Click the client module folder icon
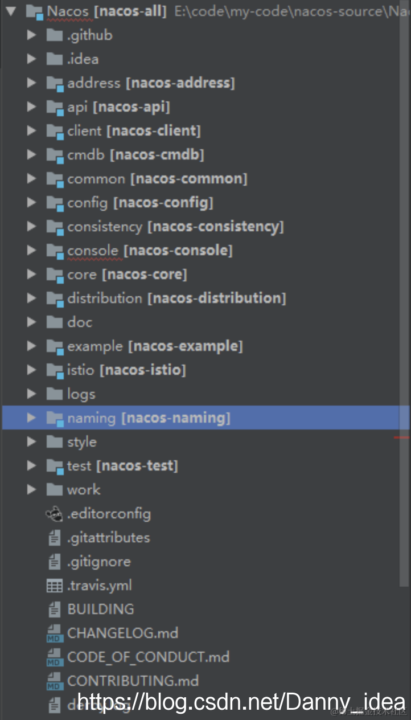Image resolution: width=411 pixels, height=720 pixels. click(x=55, y=131)
